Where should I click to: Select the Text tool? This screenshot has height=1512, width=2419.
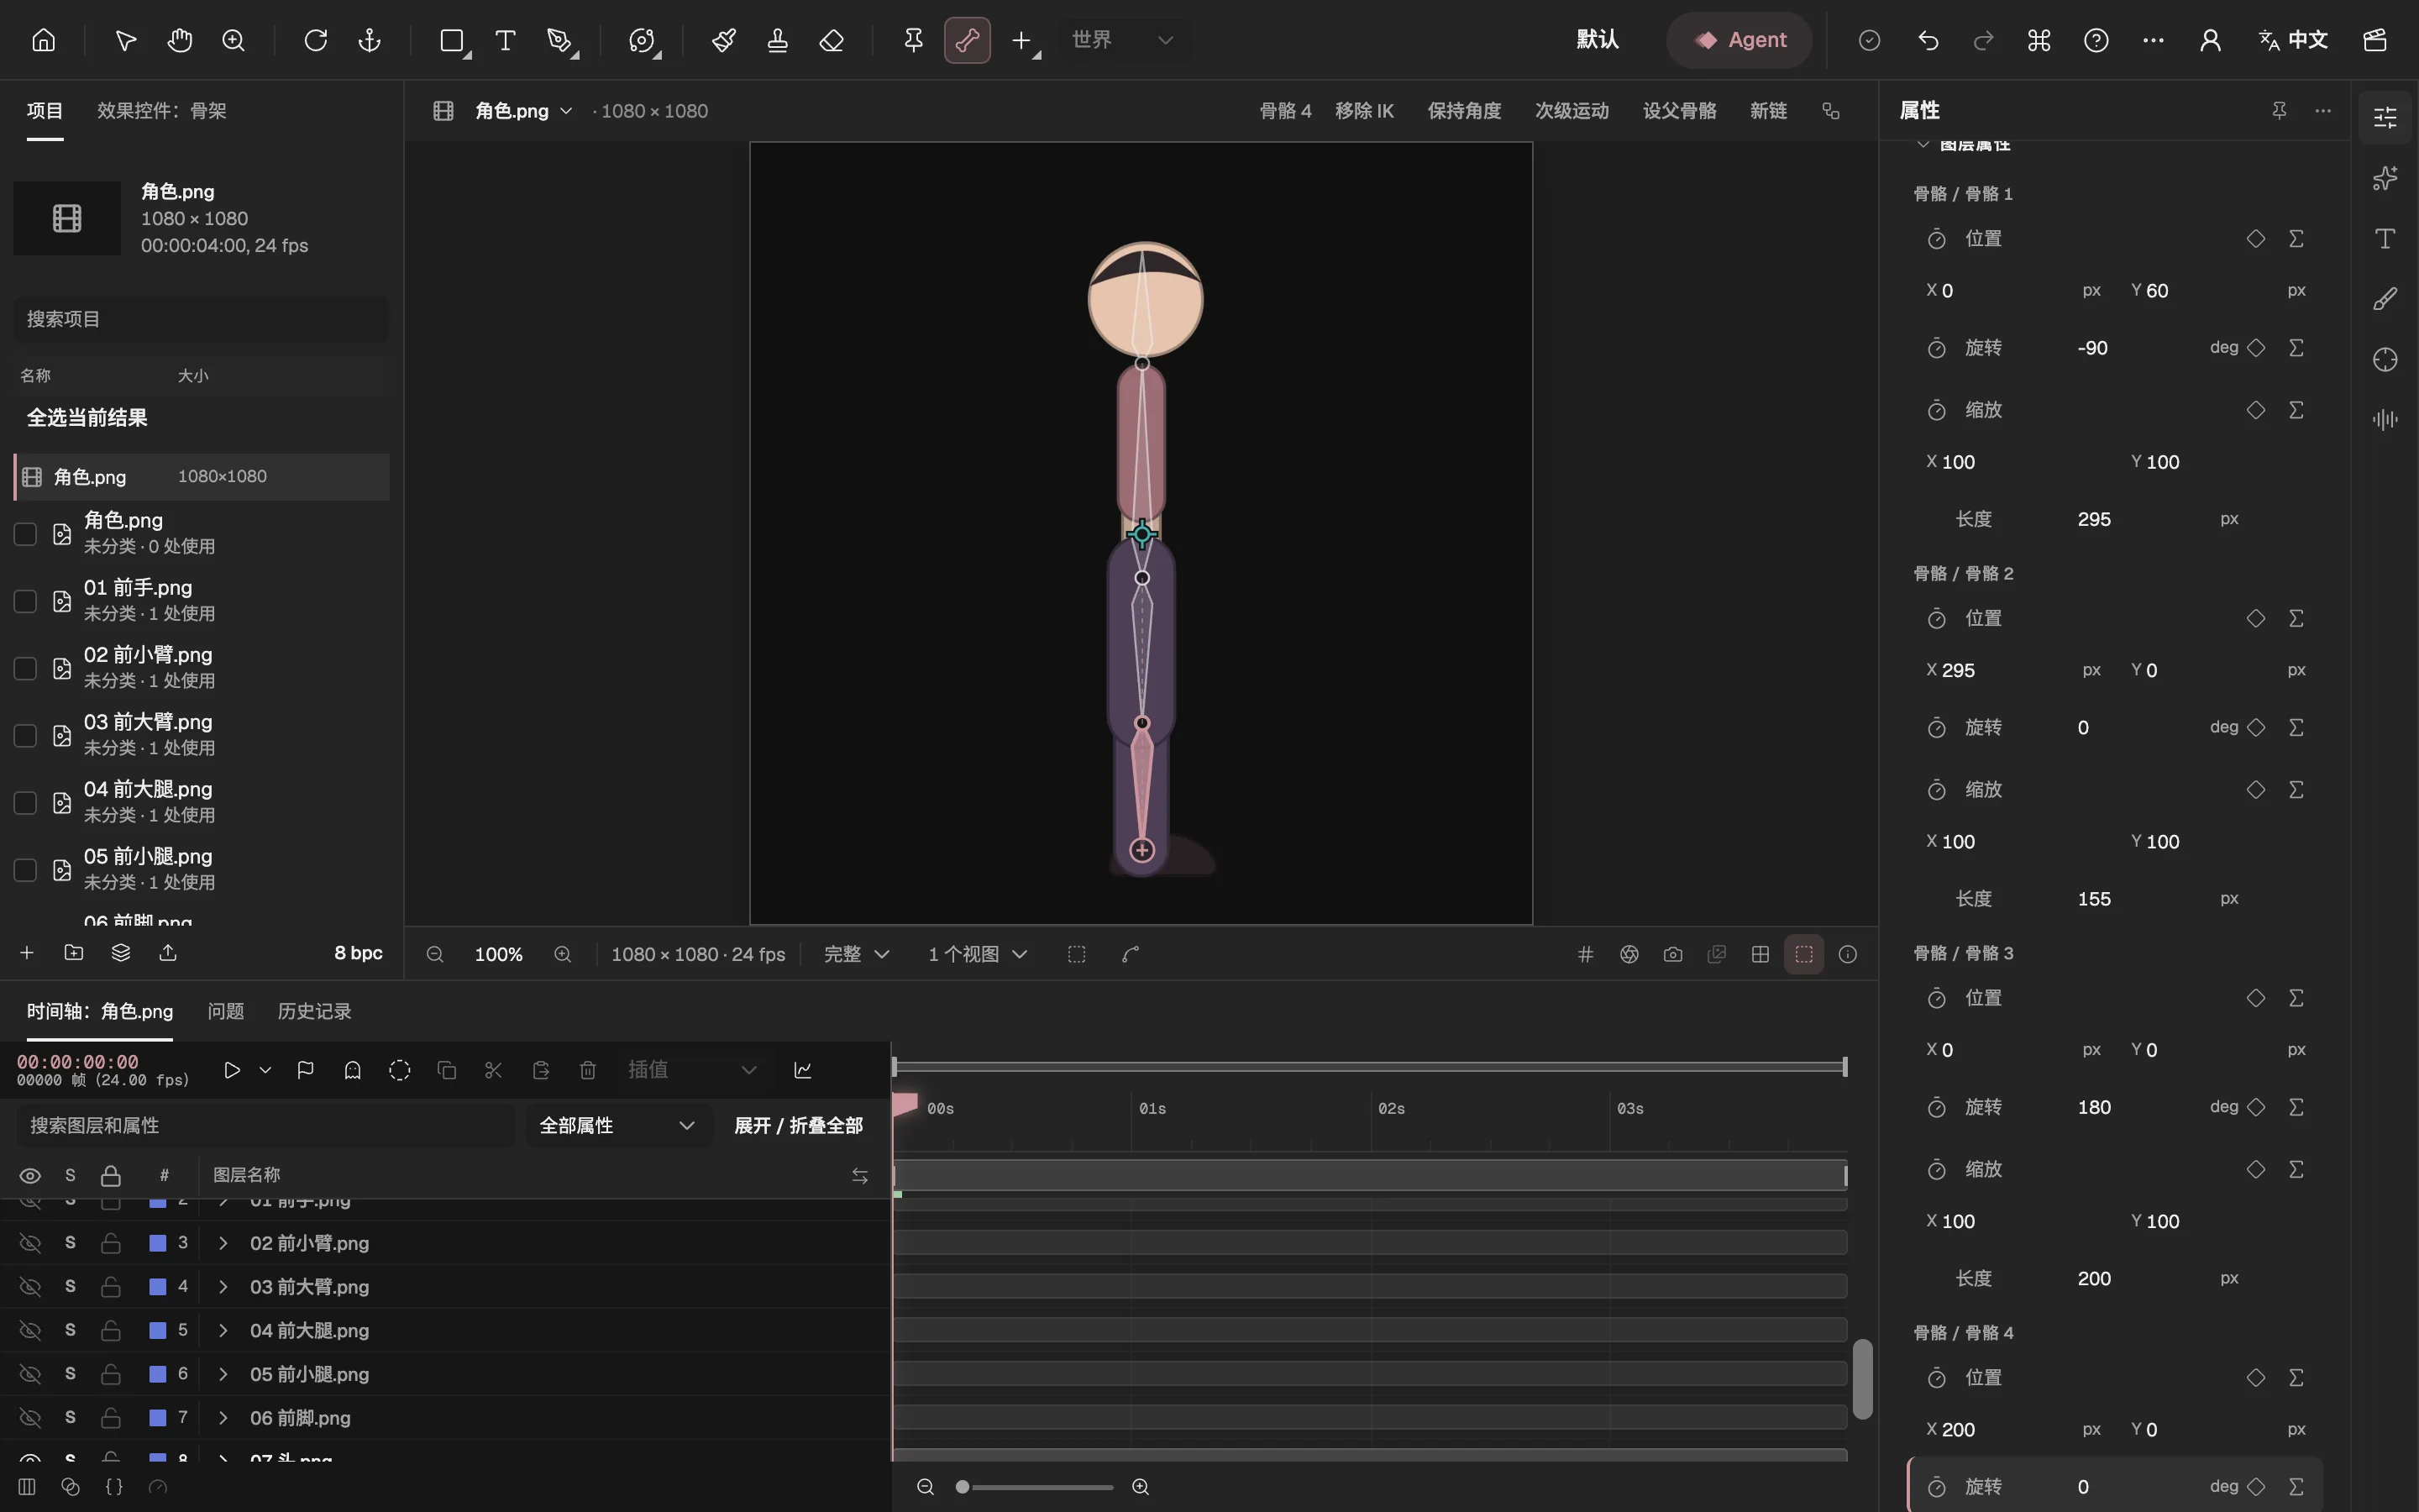(506, 40)
